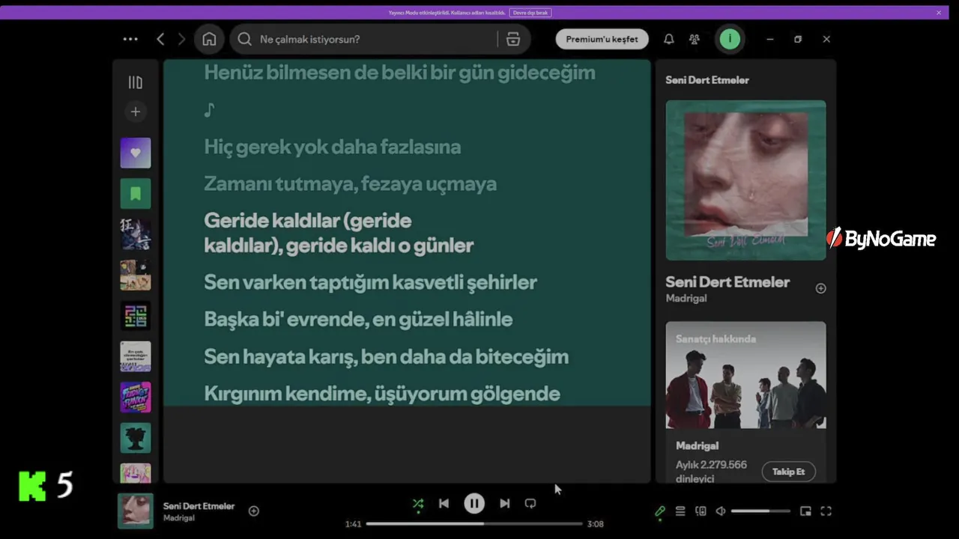Open the green profile avatar menu

click(x=730, y=39)
